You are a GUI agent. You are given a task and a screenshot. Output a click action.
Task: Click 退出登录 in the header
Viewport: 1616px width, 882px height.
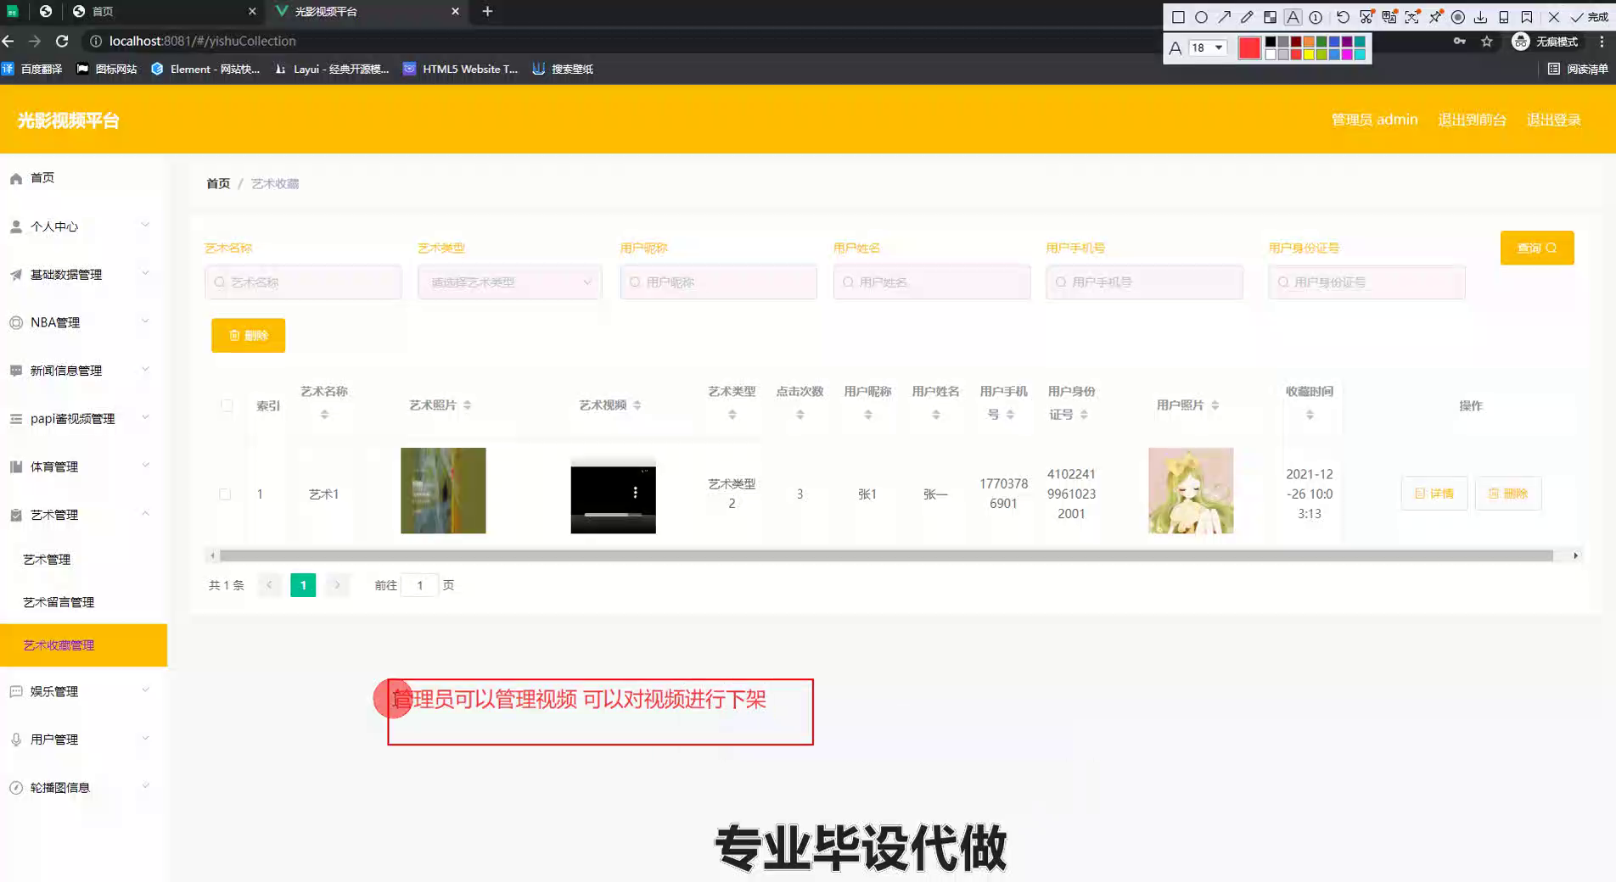click(x=1553, y=120)
